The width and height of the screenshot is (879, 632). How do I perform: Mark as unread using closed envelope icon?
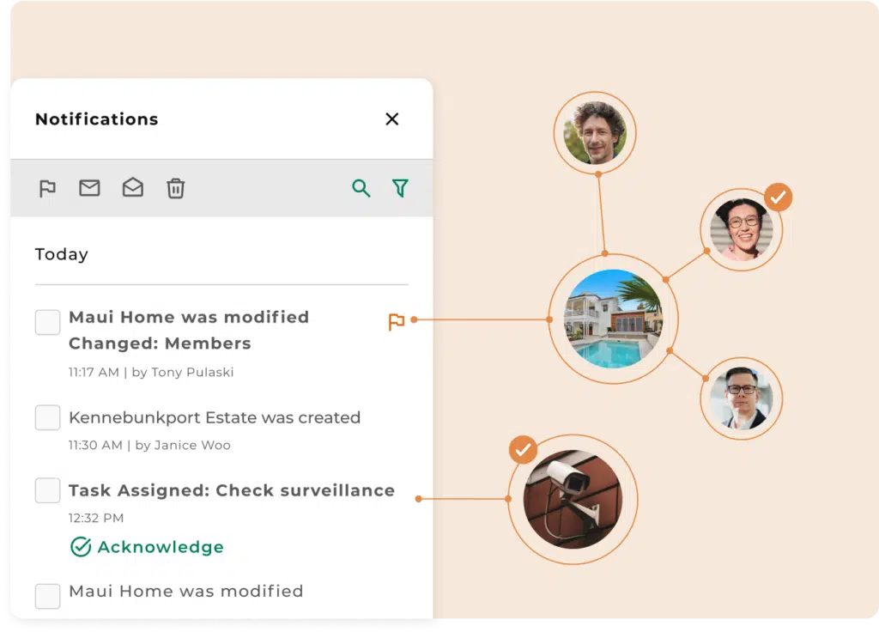[89, 188]
